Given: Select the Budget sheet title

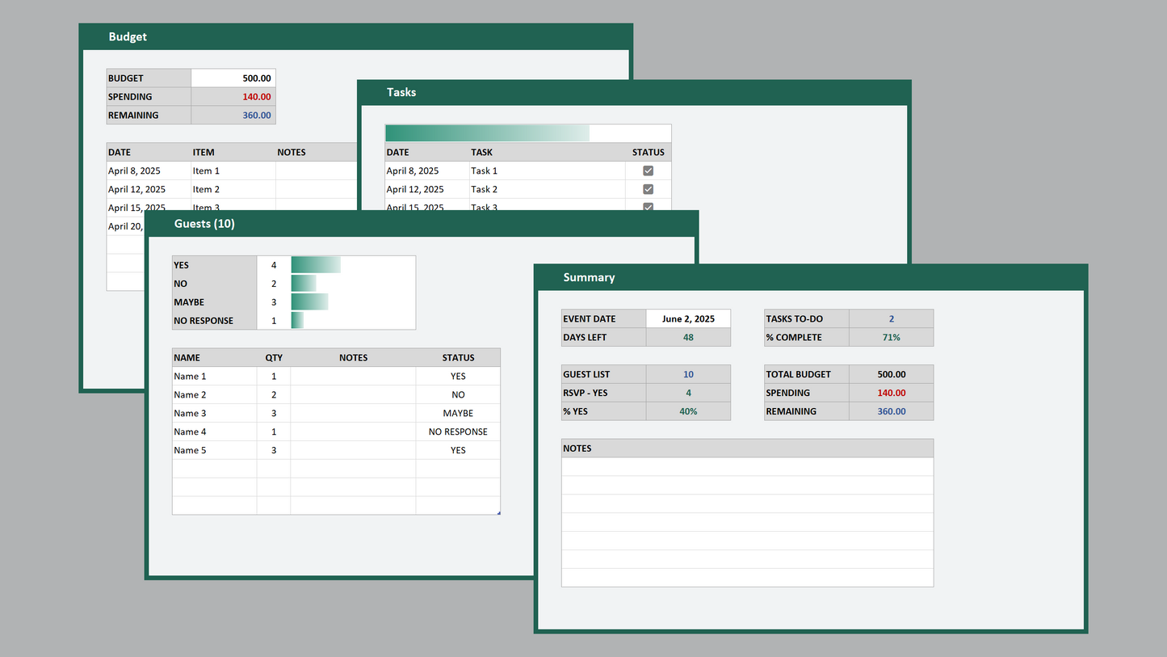Looking at the screenshot, I should [128, 36].
